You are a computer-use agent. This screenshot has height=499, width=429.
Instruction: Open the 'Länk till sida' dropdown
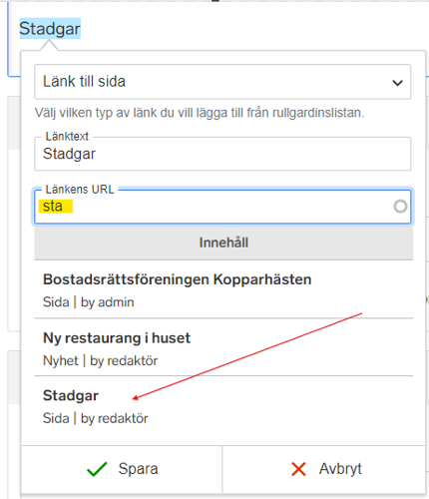click(x=222, y=82)
